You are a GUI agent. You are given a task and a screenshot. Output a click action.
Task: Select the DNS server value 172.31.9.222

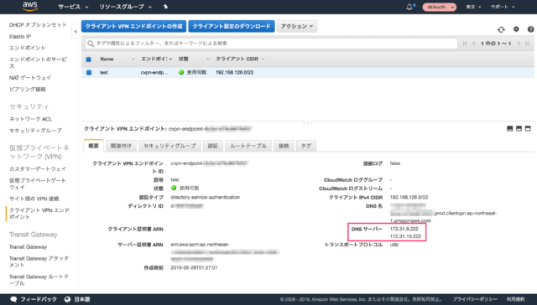(x=404, y=229)
